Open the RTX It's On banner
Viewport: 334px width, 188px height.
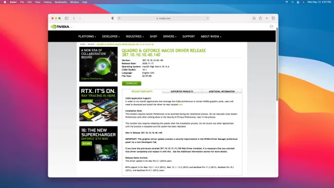99,104
